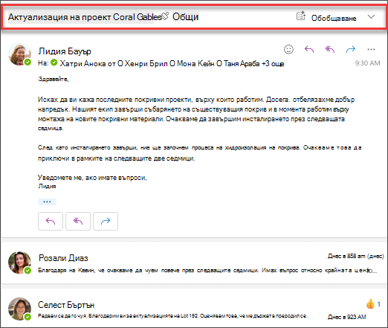The image size is (388, 328).
Task: Reply all using the double arrow in header
Action: click(330, 49)
